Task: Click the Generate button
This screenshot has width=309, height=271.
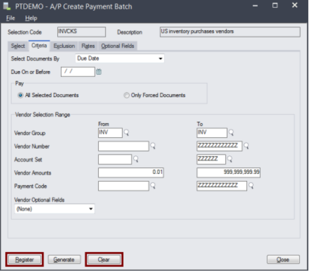Action: pos(64,259)
